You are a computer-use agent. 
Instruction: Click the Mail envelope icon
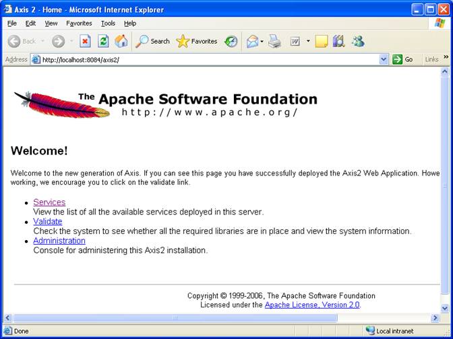(x=252, y=42)
